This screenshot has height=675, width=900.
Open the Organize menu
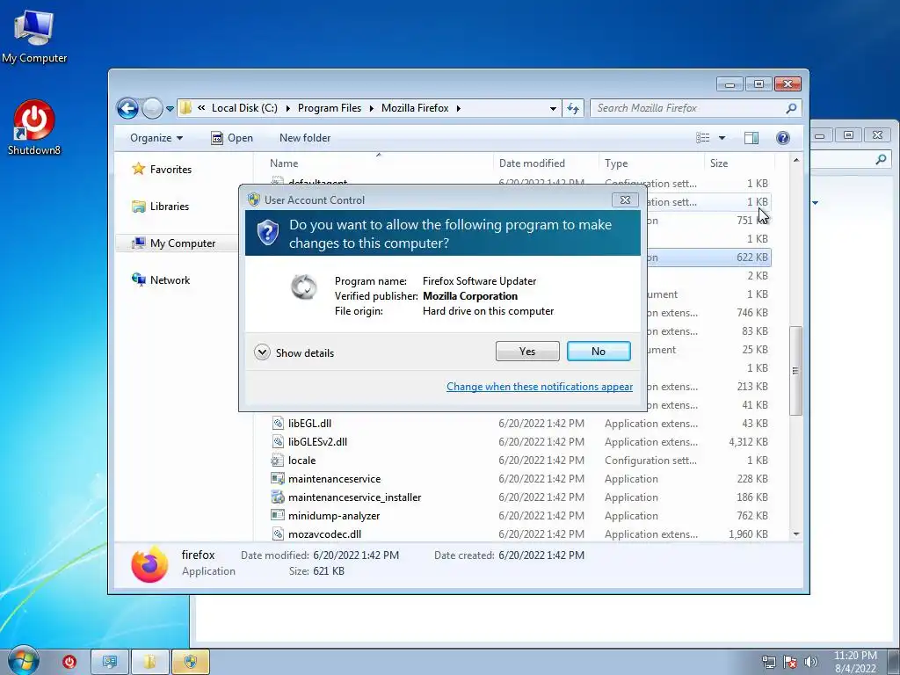156,138
